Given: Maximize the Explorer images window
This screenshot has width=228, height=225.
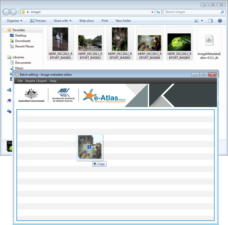Looking at the screenshot, I should pos(213,5).
